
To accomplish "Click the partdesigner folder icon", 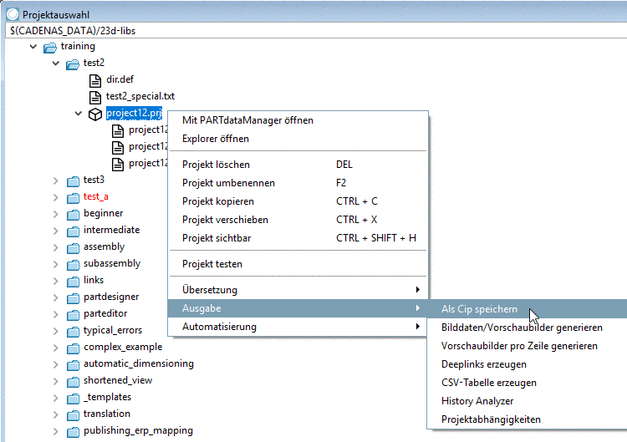I will [73, 298].
